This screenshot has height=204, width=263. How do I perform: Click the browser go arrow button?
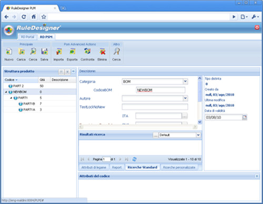(x=234, y=17)
